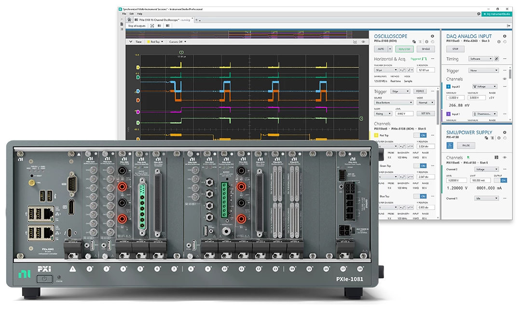The image size is (521, 311).
Task: Click the Timing refresh icon in DAQ panel
Action: [496, 59]
